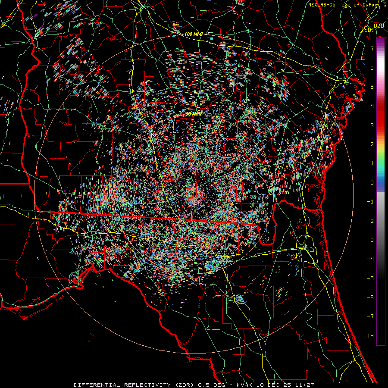Click the -3 value on color scale

370,240
